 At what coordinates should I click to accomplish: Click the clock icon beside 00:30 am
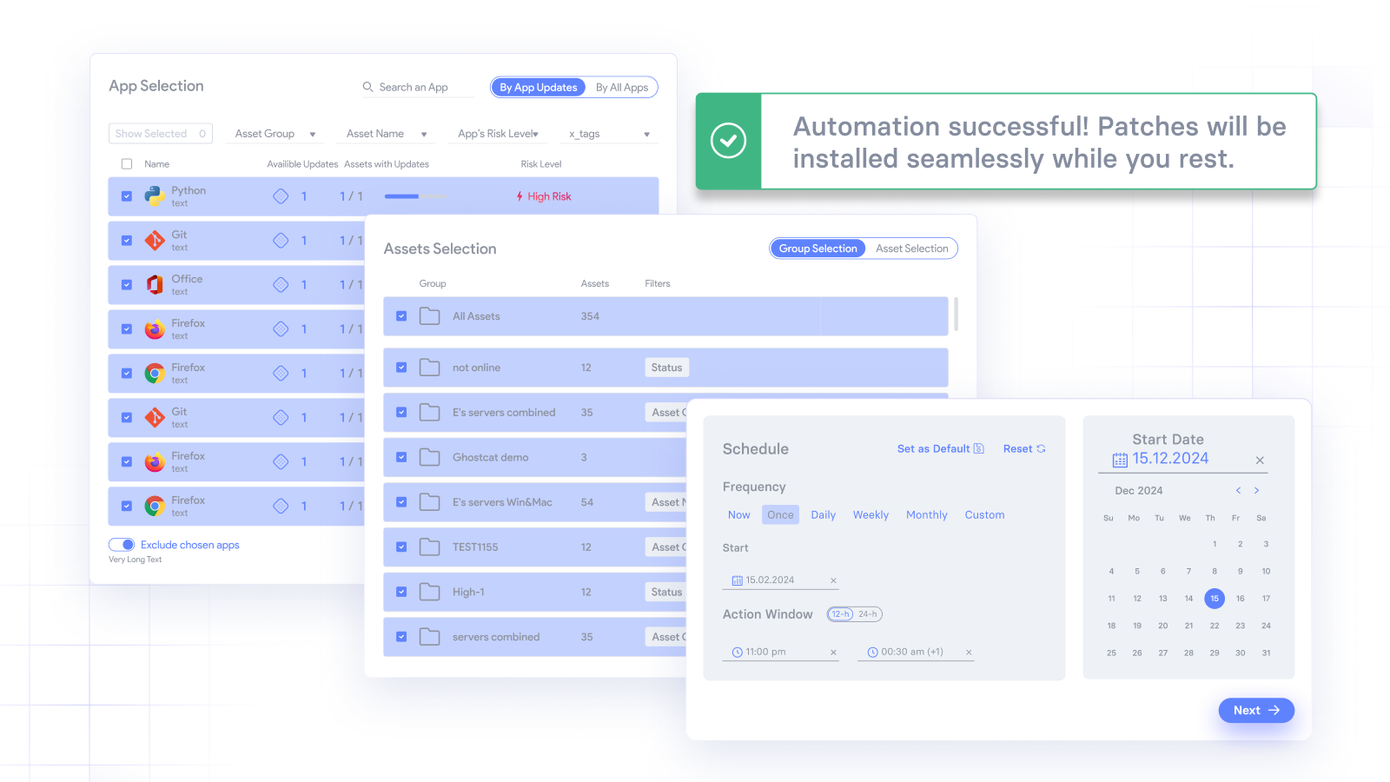873,653
